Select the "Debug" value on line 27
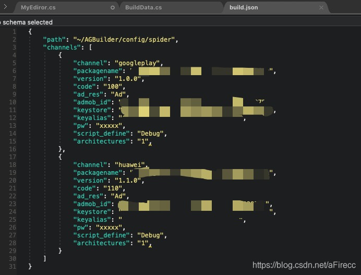 coord(150,235)
